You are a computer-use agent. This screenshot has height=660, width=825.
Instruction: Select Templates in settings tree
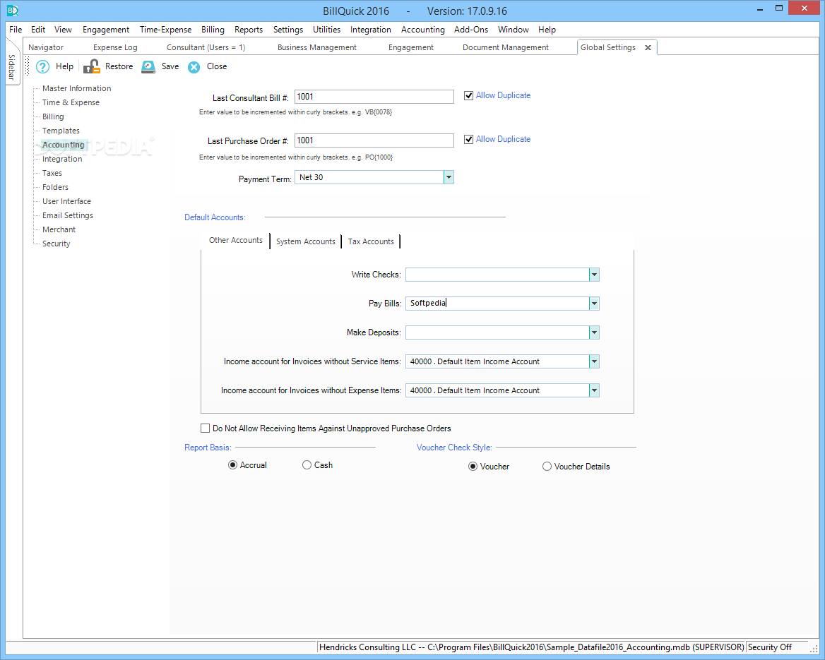[x=61, y=131]
